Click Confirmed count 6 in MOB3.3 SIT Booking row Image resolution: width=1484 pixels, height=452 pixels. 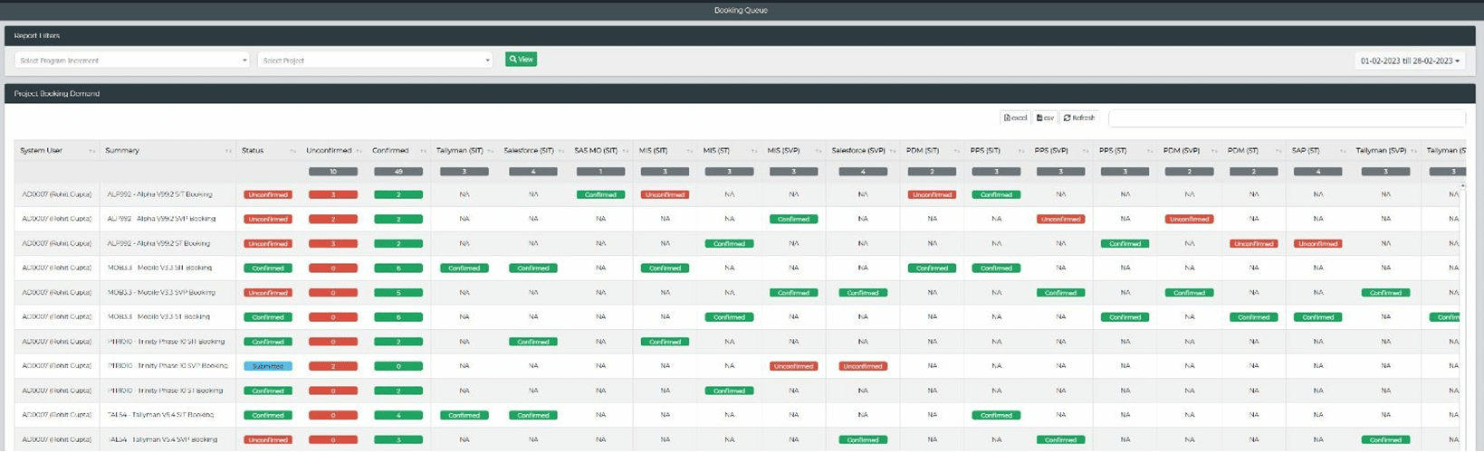(x=397, y=268)
